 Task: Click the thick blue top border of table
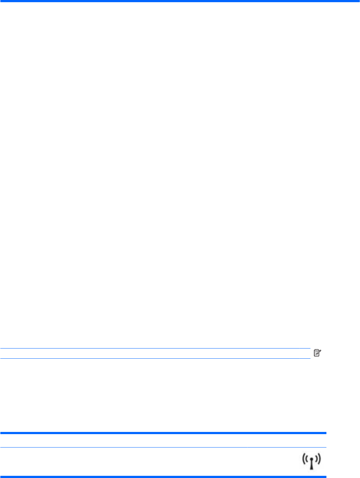[x=163, y=433]
